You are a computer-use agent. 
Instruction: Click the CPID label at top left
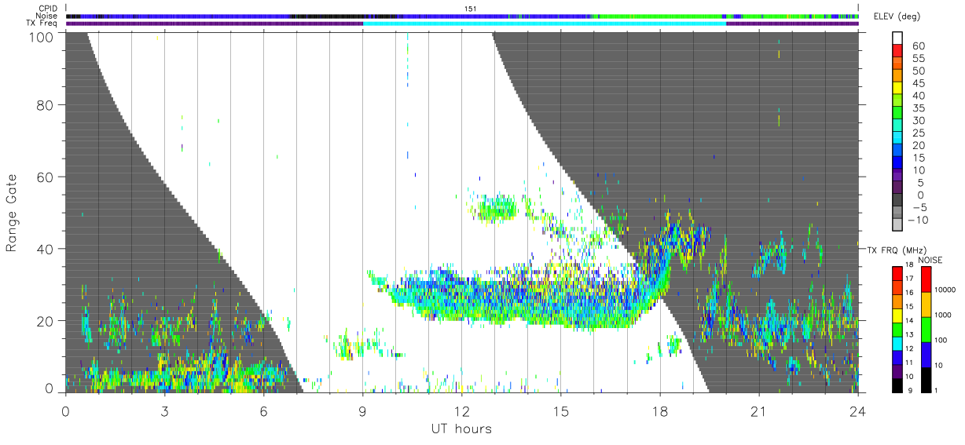48,9
